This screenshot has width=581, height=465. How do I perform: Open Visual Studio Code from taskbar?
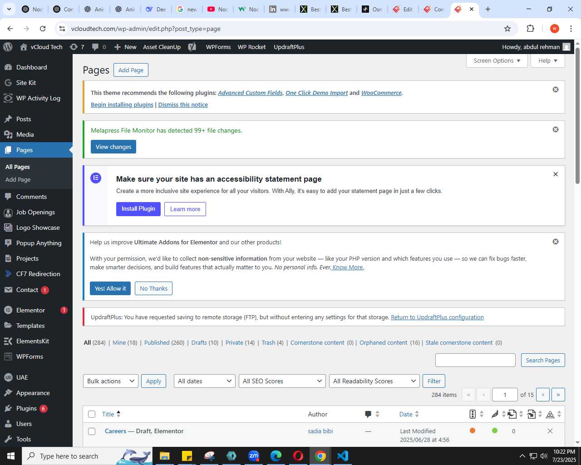(343, 456)
